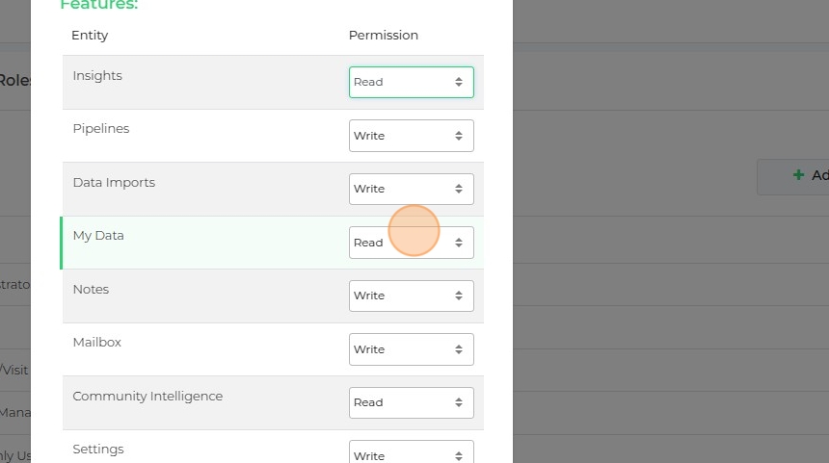Click the Features section heading
Image resolution: width=829 pixels, height=463 pixels.
[x=99, y=6]
